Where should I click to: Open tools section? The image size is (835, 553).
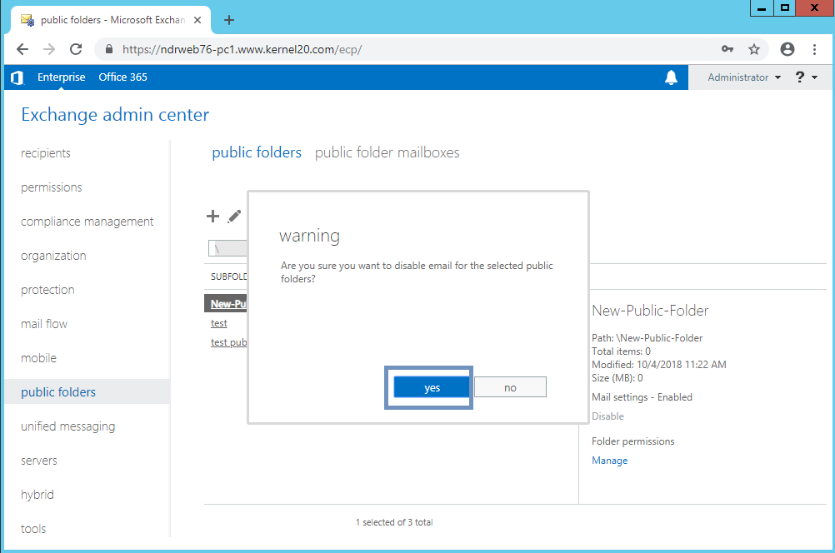[33, 529]
